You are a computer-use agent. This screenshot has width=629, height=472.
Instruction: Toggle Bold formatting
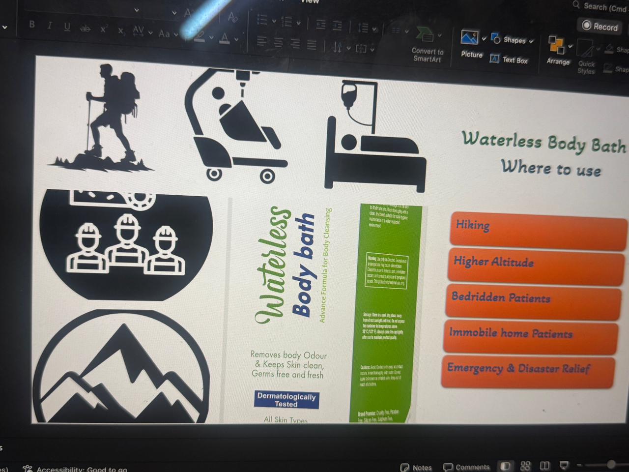coord(32,24)
